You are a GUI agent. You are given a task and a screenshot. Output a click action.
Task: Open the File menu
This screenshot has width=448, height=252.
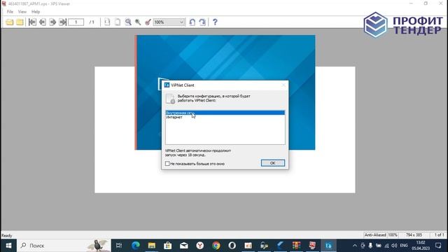10,12
